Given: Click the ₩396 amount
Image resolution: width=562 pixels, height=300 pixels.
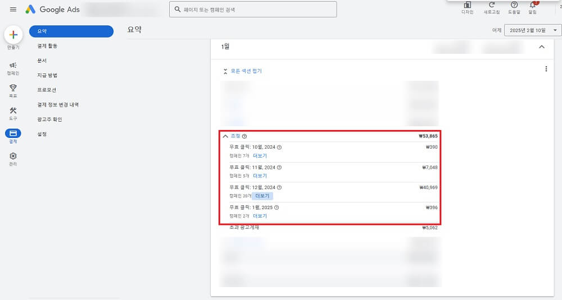Looking at the screenshot, I should click(432, 207).
